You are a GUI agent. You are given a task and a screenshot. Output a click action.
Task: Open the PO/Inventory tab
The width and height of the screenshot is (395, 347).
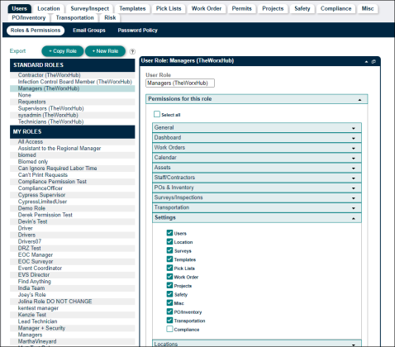click(29, 17)
